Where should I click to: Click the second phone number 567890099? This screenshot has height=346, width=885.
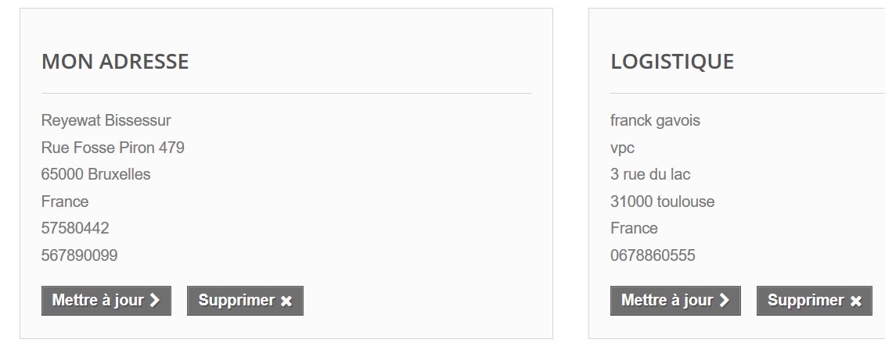pyautogui.click(x=79, y=255)
